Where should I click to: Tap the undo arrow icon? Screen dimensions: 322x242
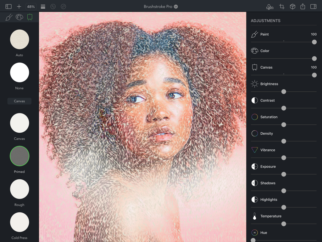(53, 6)
